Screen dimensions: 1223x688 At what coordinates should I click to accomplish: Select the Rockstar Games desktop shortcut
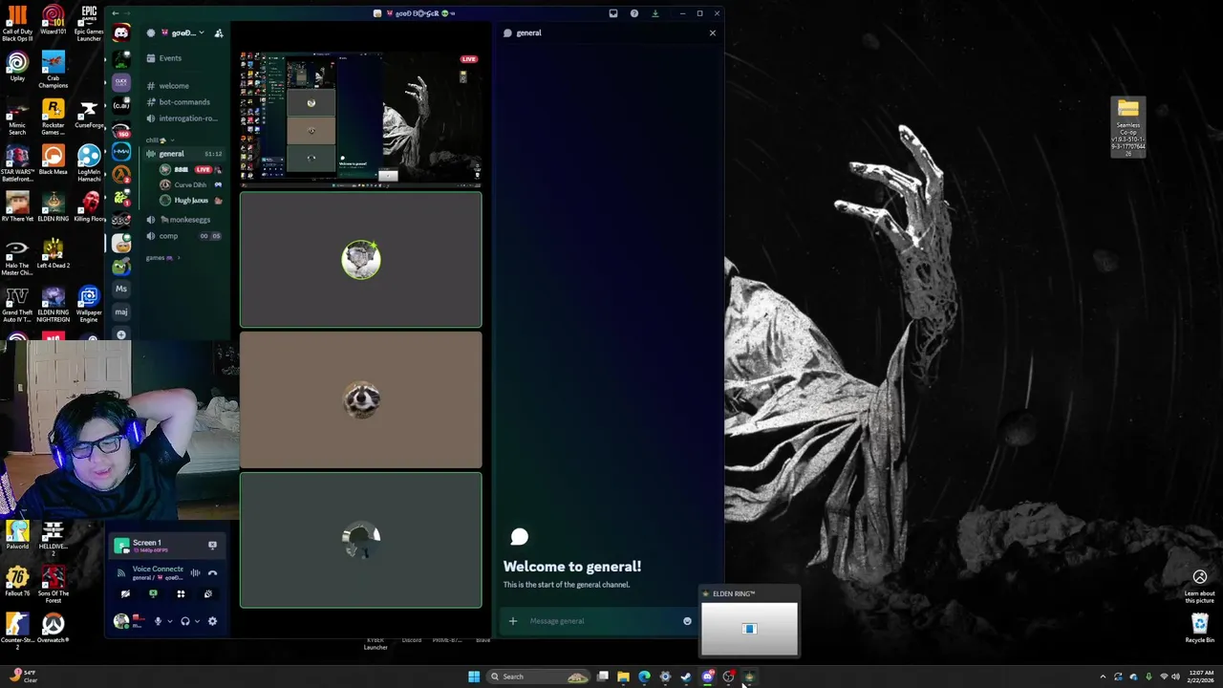coord(53,117)
